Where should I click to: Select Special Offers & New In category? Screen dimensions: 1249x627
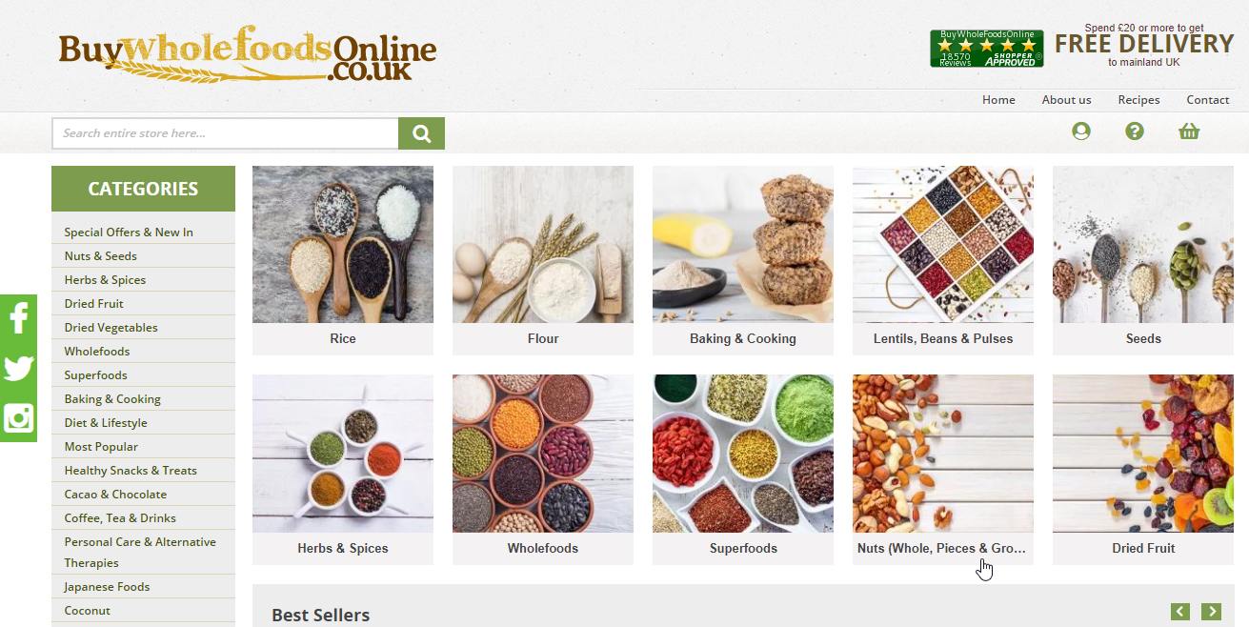[129, 232]
